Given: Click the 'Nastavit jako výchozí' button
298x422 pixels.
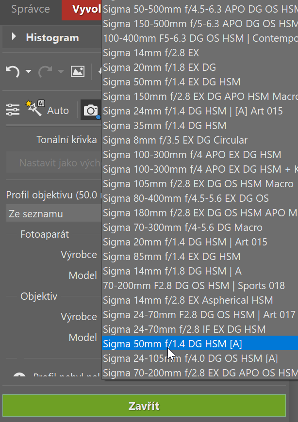Looking at the screenshot, I should pos(53,163).
